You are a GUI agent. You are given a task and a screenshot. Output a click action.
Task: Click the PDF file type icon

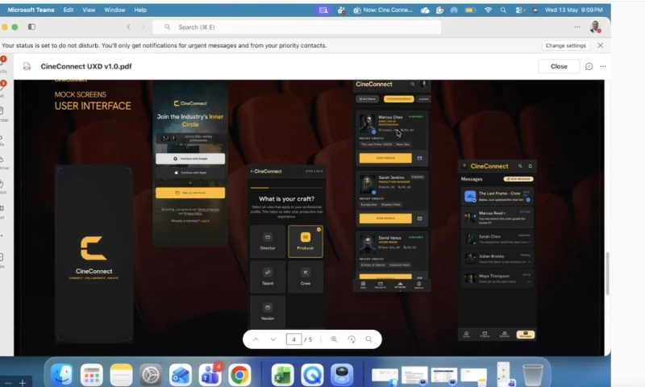[x=27, y=66]
